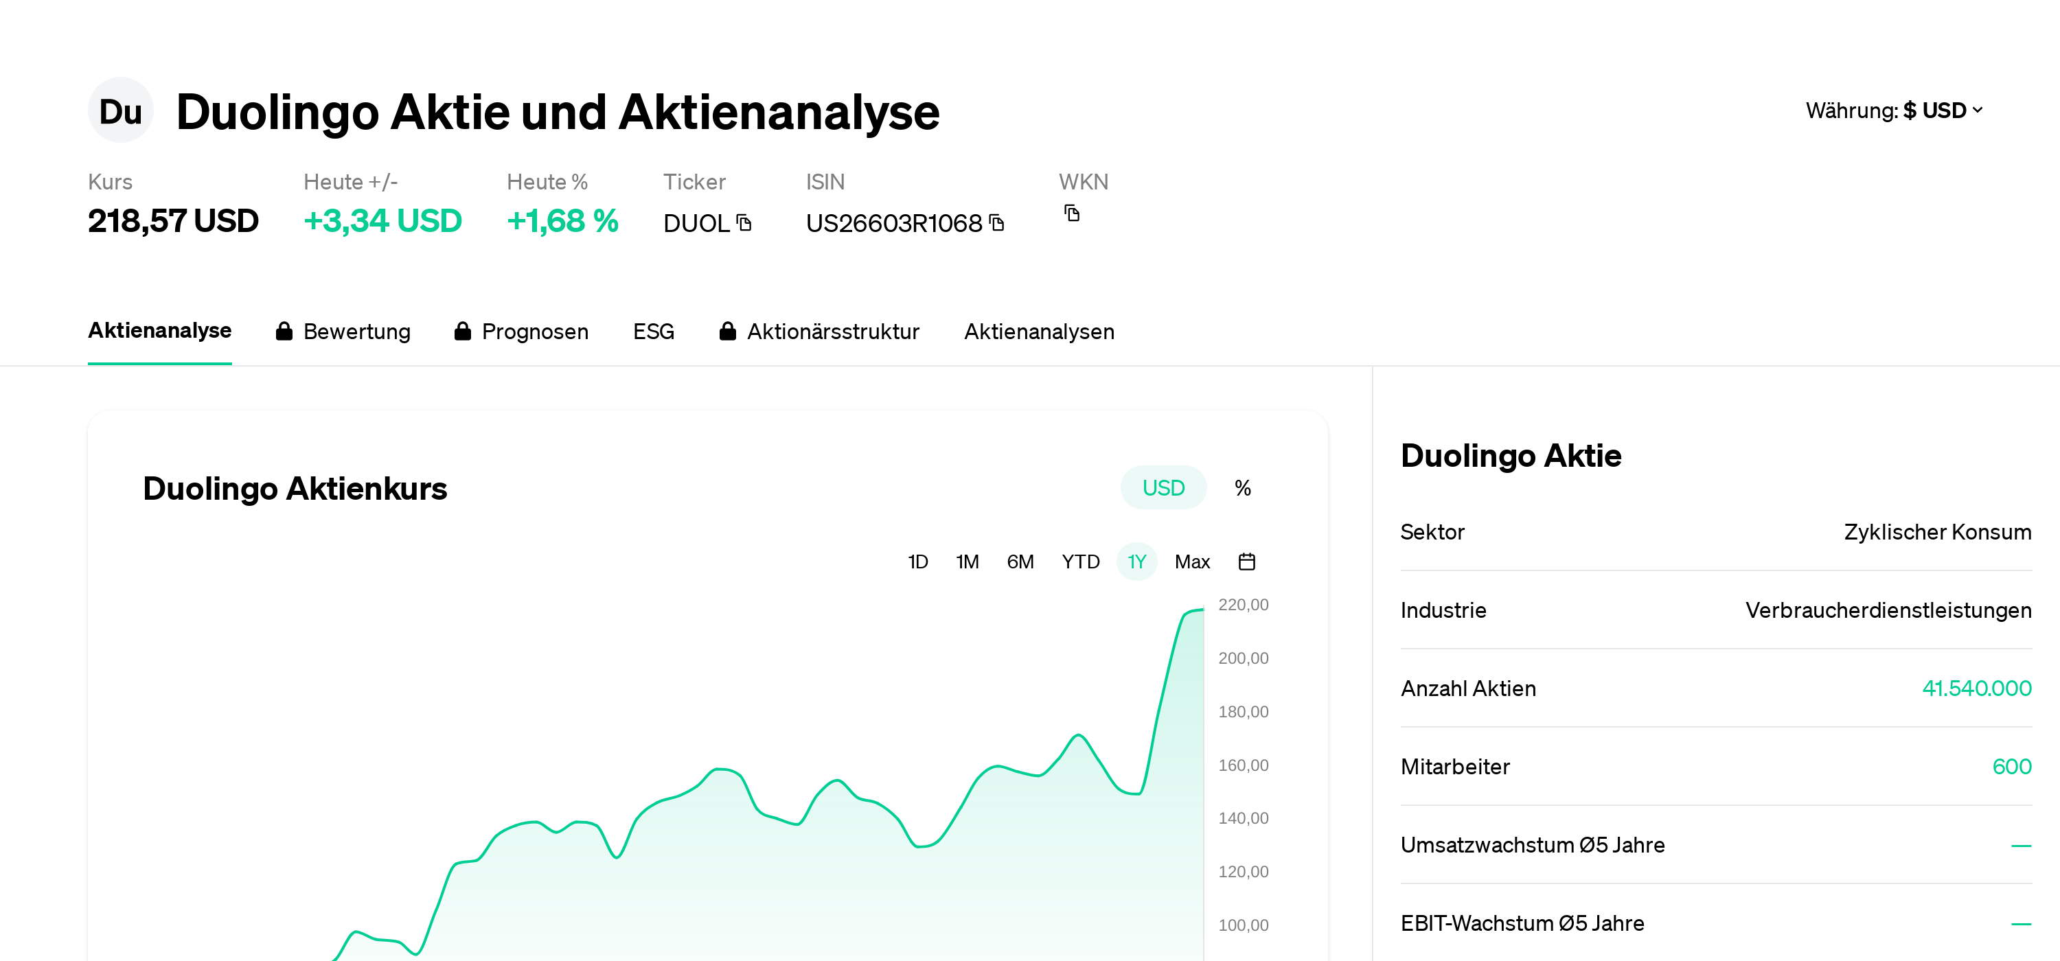This screenshot has width=2060, height=961.
Task: Open the ESG tab
Action: tap(653, 331)
